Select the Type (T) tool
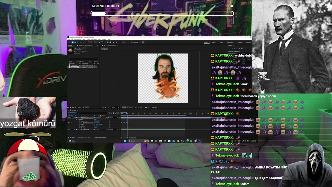Screen dimensions: 332x187 point(102,42)
